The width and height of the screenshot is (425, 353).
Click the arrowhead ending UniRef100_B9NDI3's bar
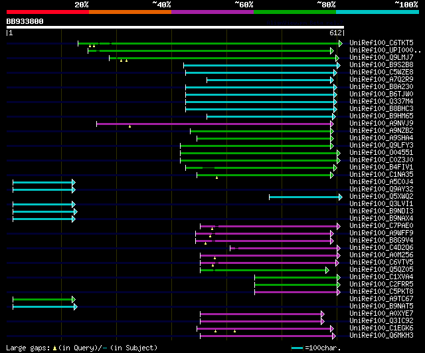[x=76, y=212]
